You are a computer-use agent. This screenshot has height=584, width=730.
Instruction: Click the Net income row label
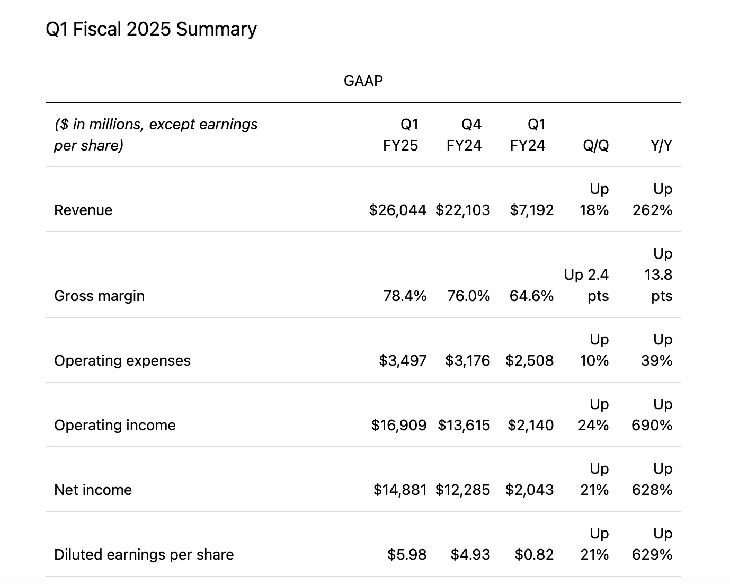click(93, 490)
